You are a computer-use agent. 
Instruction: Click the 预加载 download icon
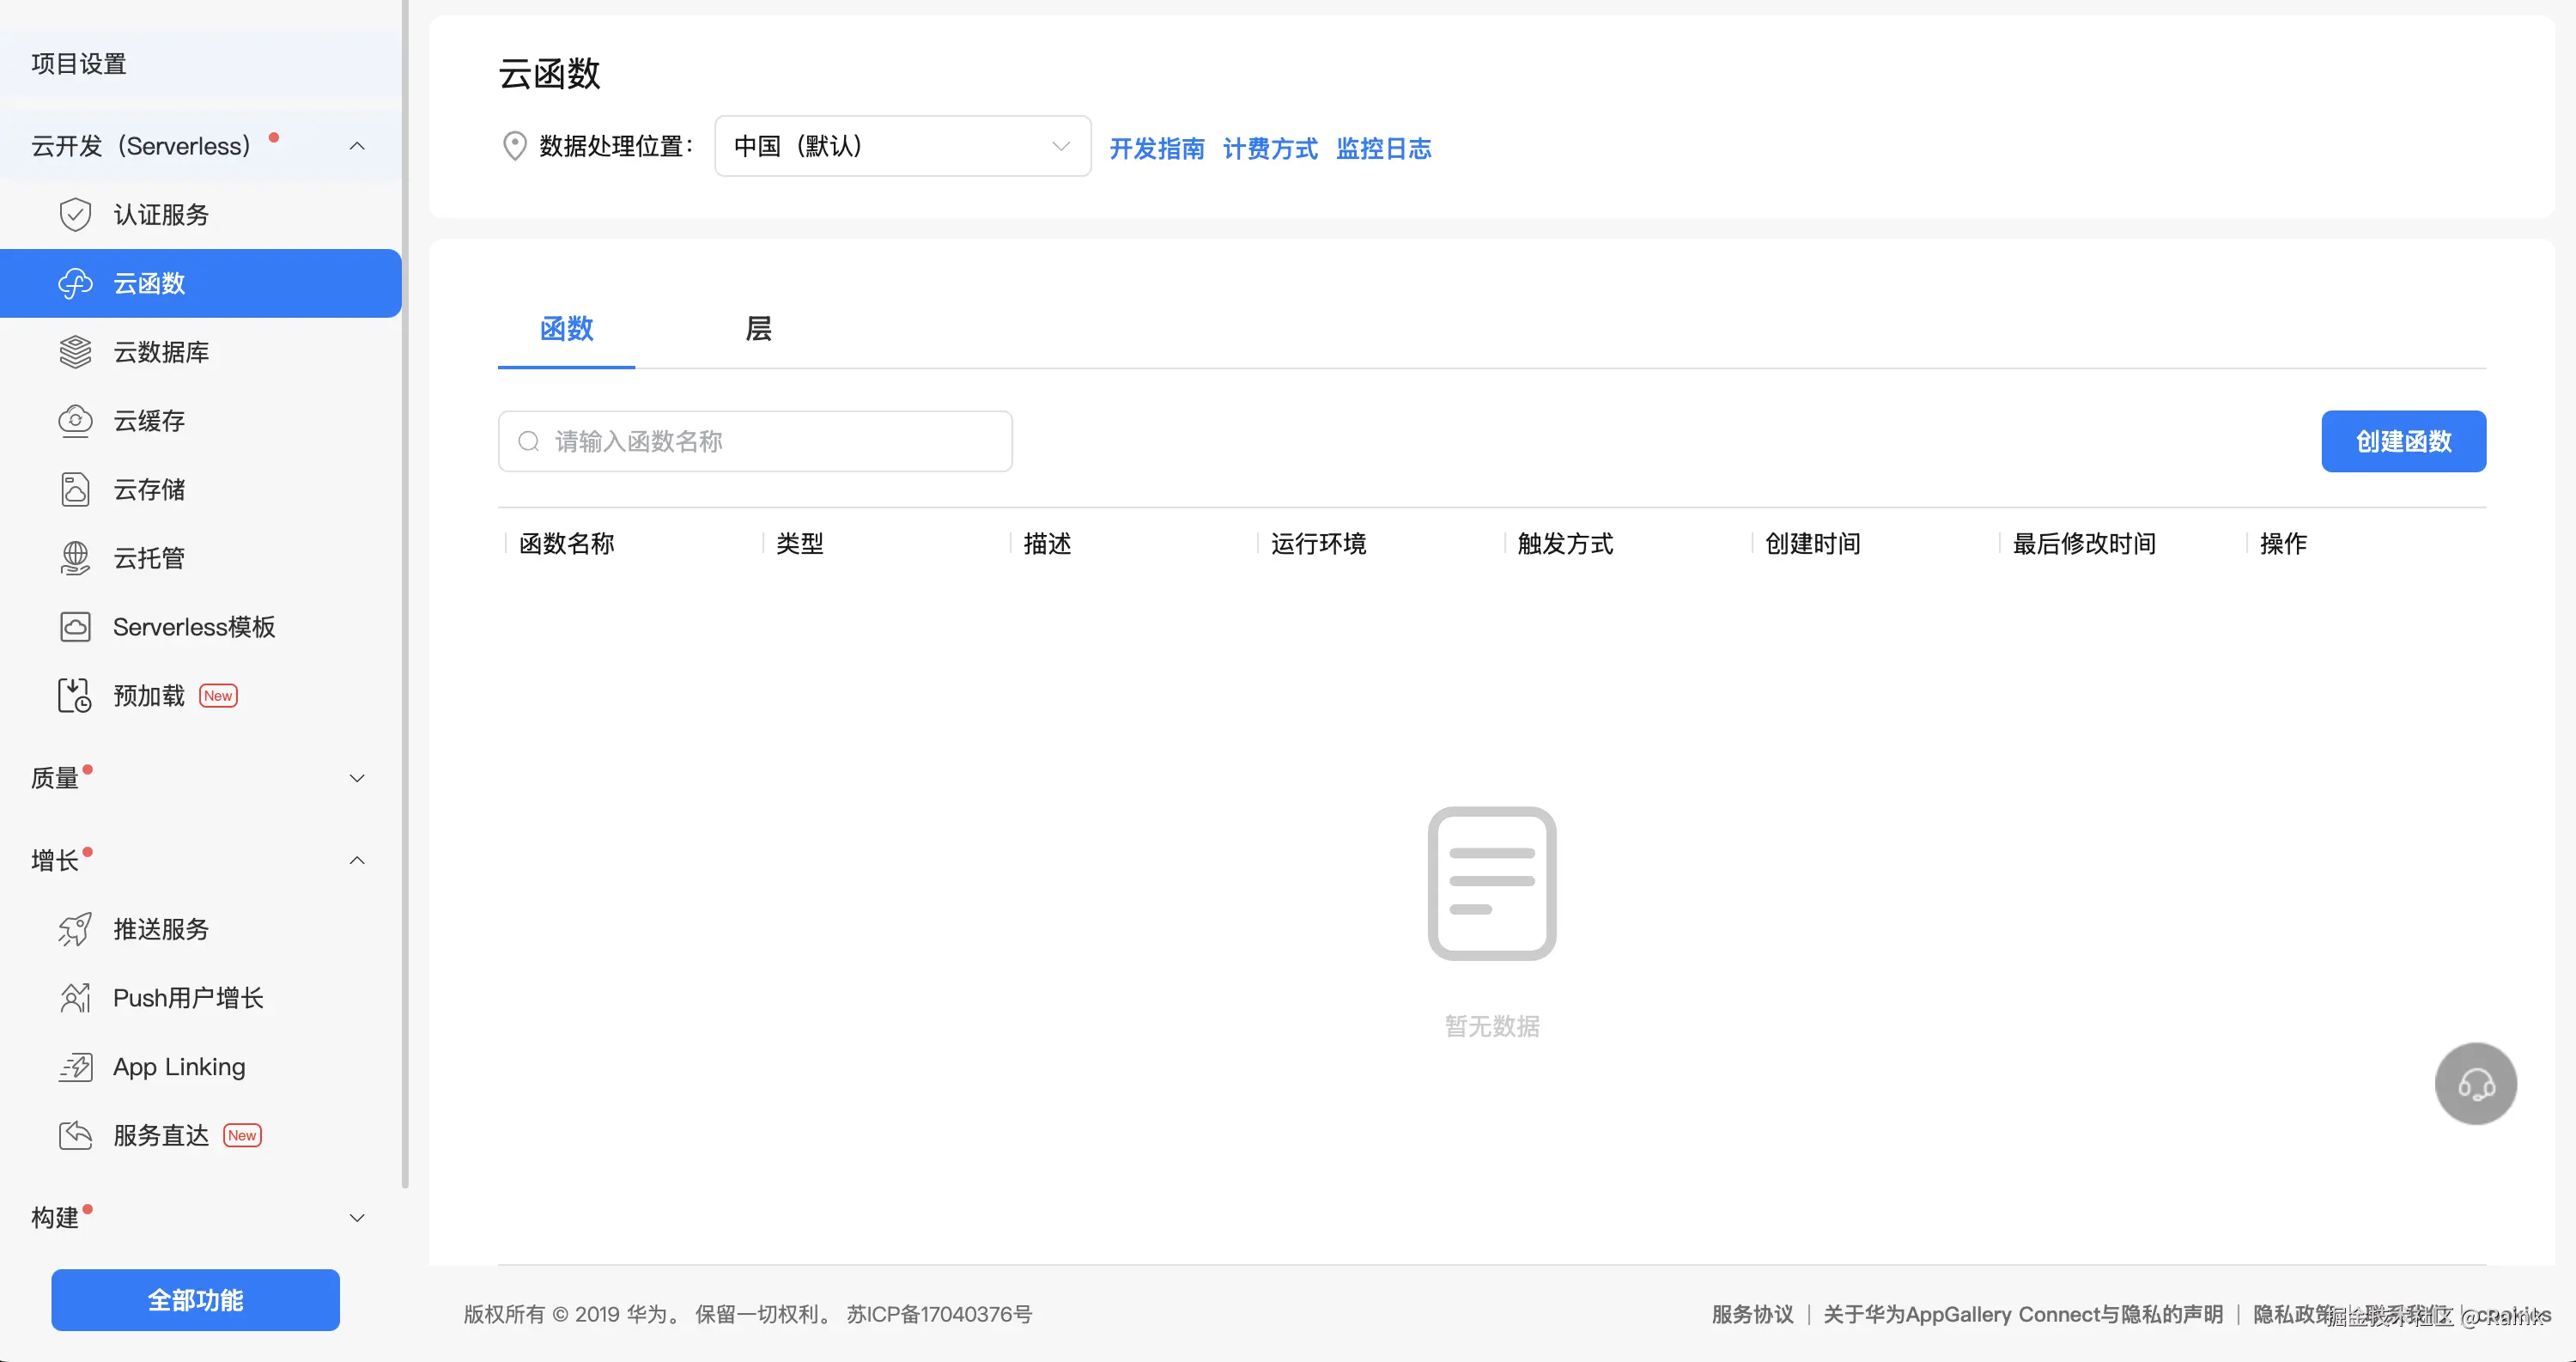(75, 696)
